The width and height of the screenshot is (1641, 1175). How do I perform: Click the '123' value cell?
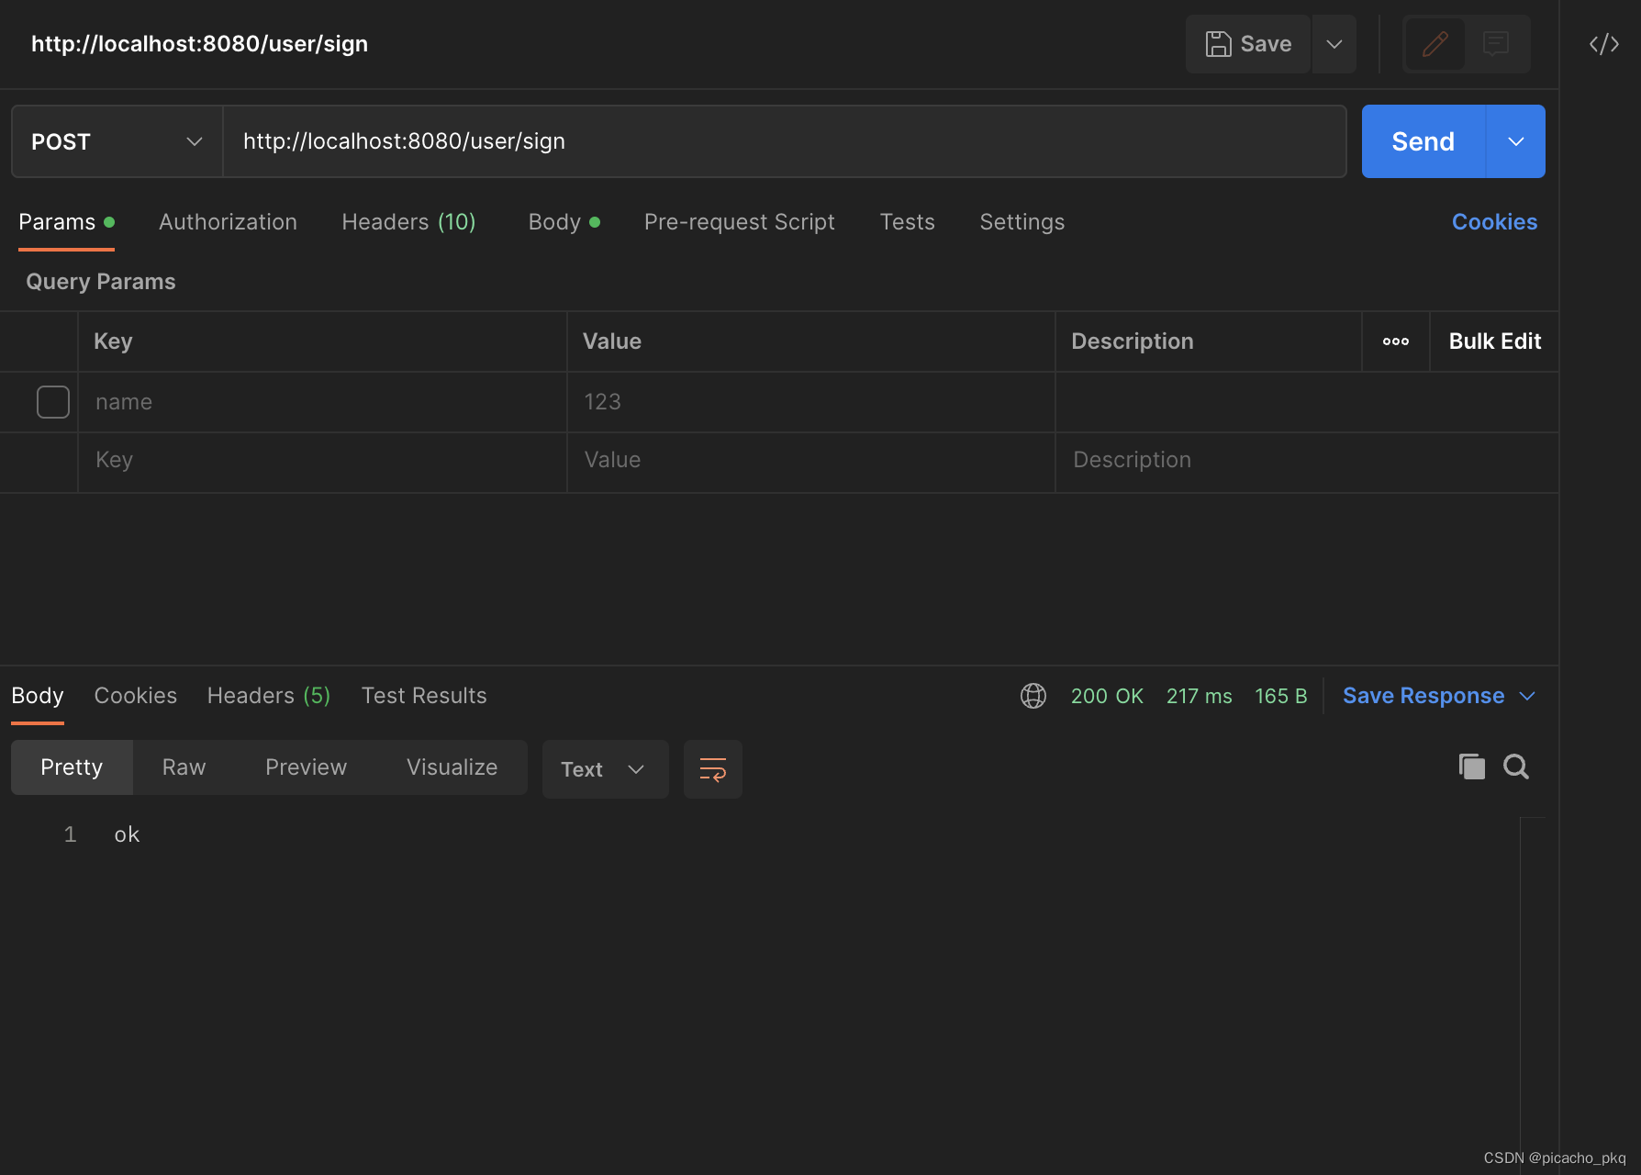point(811,402)
